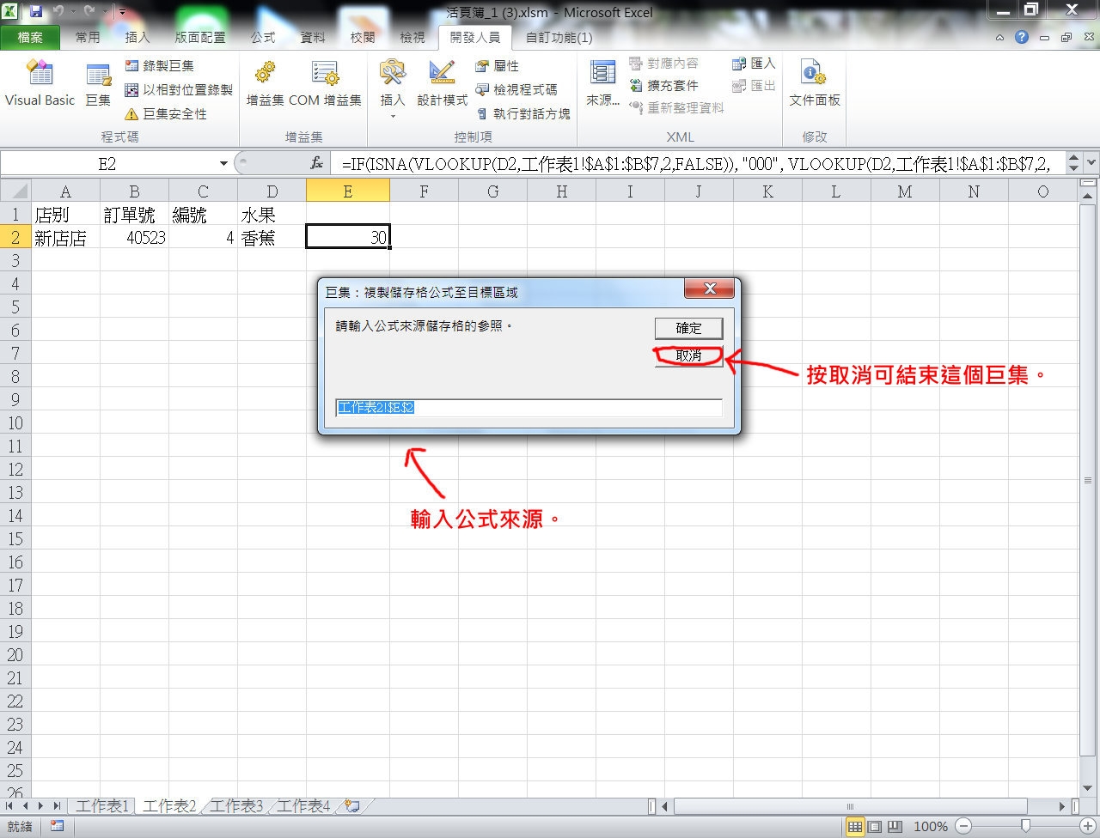
Task: Switch to Page Break Preview view
Action: tap(895, 826)
